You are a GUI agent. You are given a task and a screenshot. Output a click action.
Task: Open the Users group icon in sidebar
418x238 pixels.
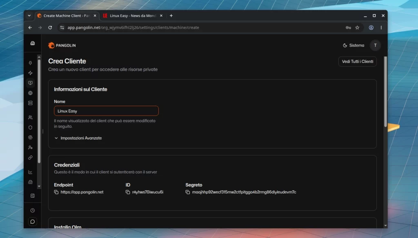pyautogui.click(x=30, y=117)
